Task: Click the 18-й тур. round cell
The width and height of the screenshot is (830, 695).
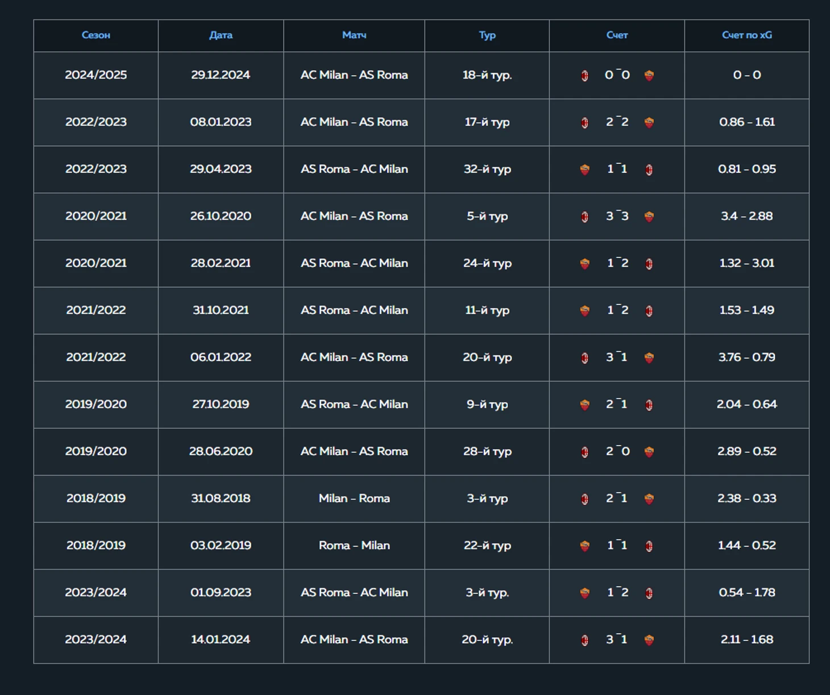Action: pyautogui.click(x=487, y=75)
